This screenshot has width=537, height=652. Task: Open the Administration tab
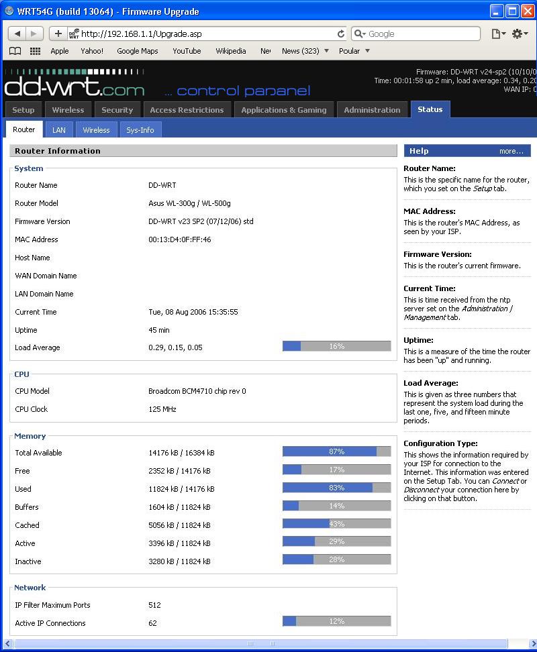[x=372, y=110]
